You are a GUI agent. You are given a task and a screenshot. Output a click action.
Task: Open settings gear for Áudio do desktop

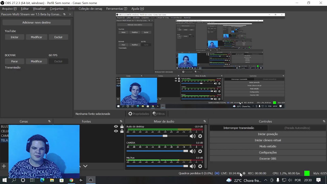[x=200, y=136]
